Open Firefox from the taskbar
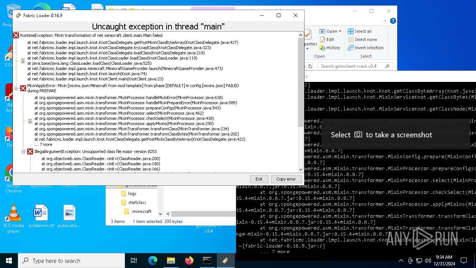Screen dimensions: 476x268 189,261
